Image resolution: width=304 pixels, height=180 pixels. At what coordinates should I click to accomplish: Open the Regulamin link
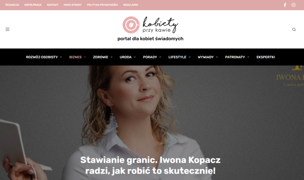131,5
